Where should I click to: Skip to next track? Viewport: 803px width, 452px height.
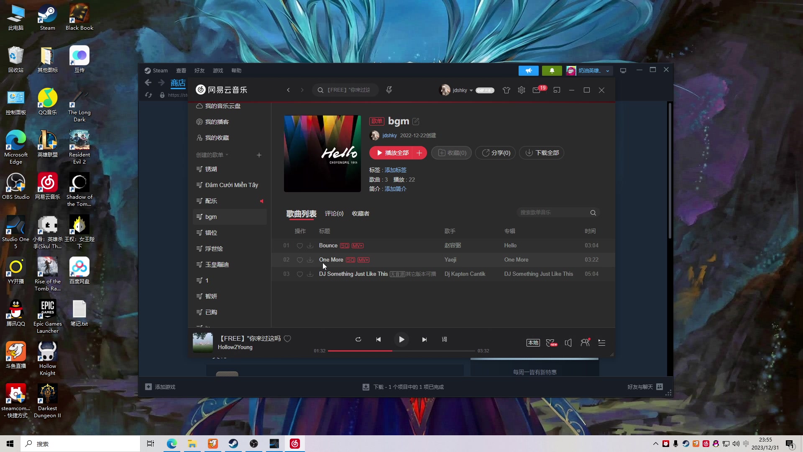[x=424, y=339]
